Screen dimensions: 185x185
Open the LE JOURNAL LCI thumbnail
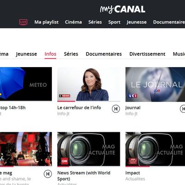[x=155, y=84]
